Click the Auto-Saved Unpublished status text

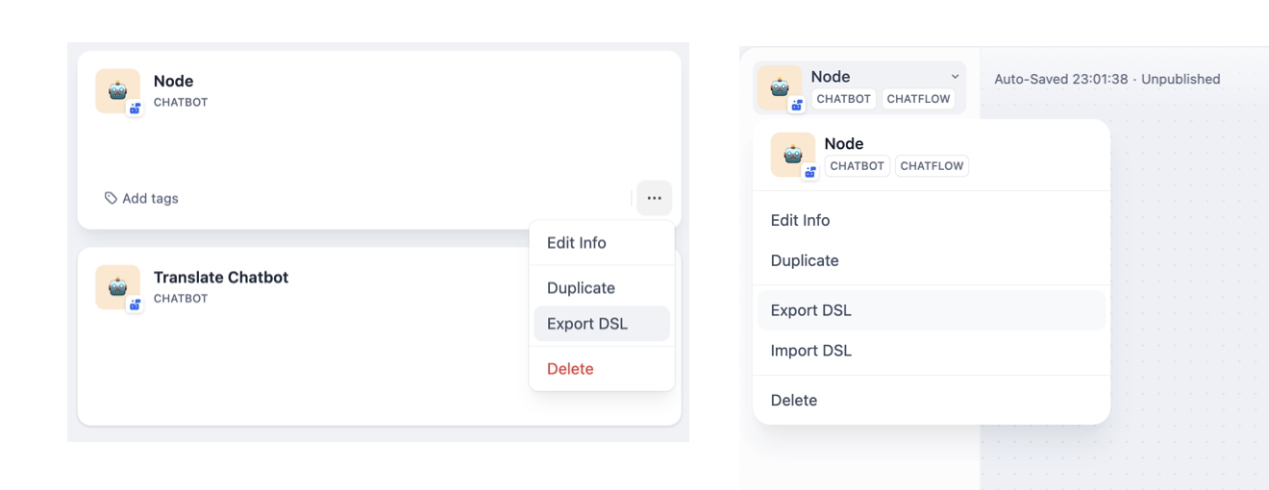(x=1107, y=79)
